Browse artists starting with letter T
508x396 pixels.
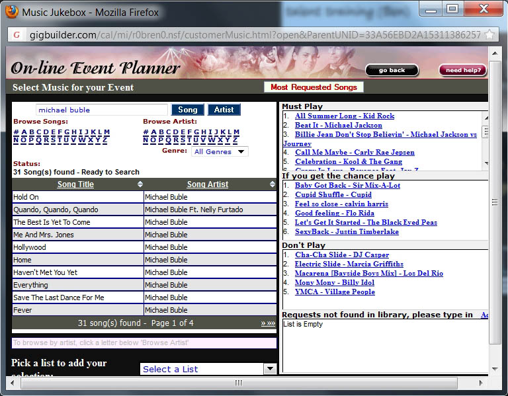[189, 140]
